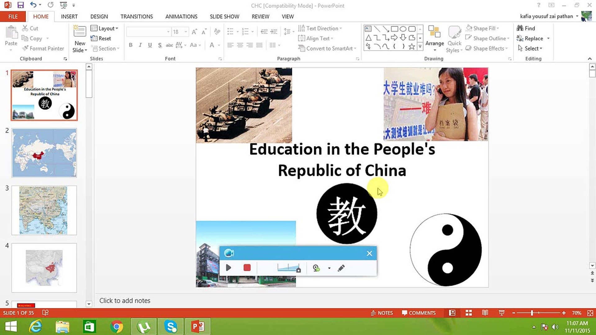Image resolution: width=596 pixels, height=335 pixels.
Task: Open the Arrange menu in Drawing group
Action: (434, 38)
